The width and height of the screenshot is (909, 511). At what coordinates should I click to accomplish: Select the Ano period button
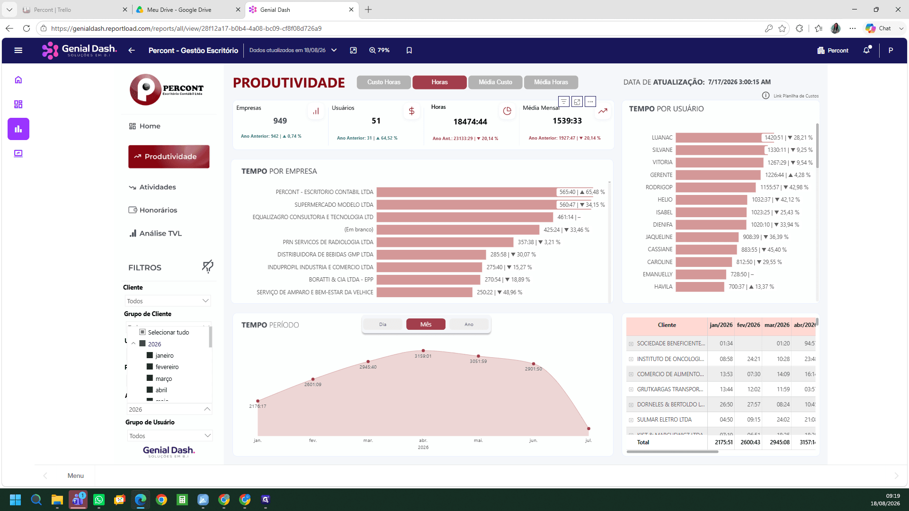(469, 324)
